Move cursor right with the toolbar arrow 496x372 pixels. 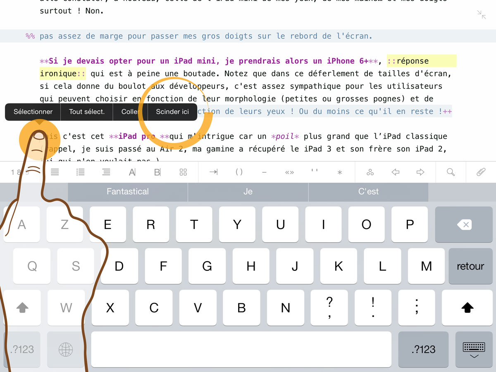point(420,172)
